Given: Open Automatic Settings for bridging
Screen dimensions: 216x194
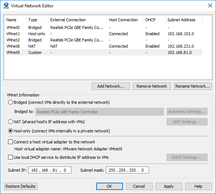Looking at the screenshot, I should tap(187, 111).
